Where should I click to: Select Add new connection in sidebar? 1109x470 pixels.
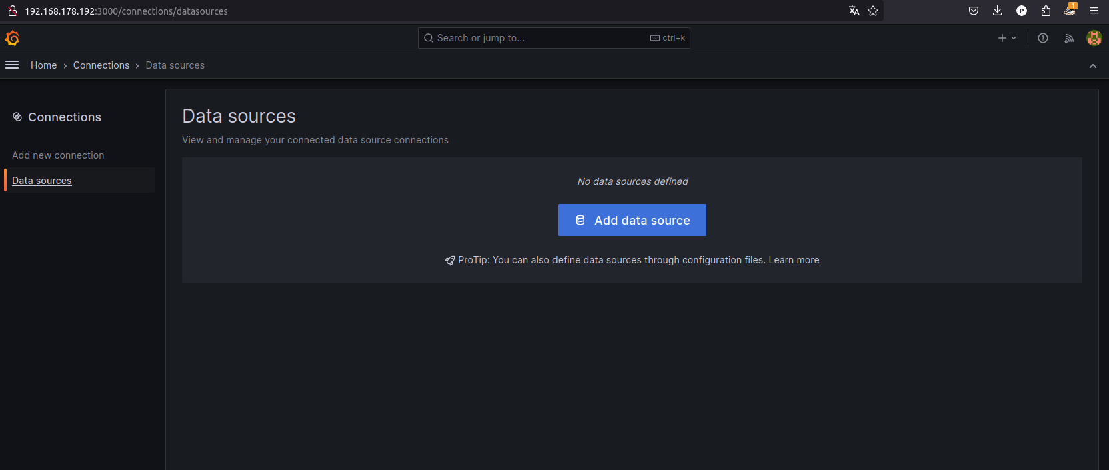58,155
